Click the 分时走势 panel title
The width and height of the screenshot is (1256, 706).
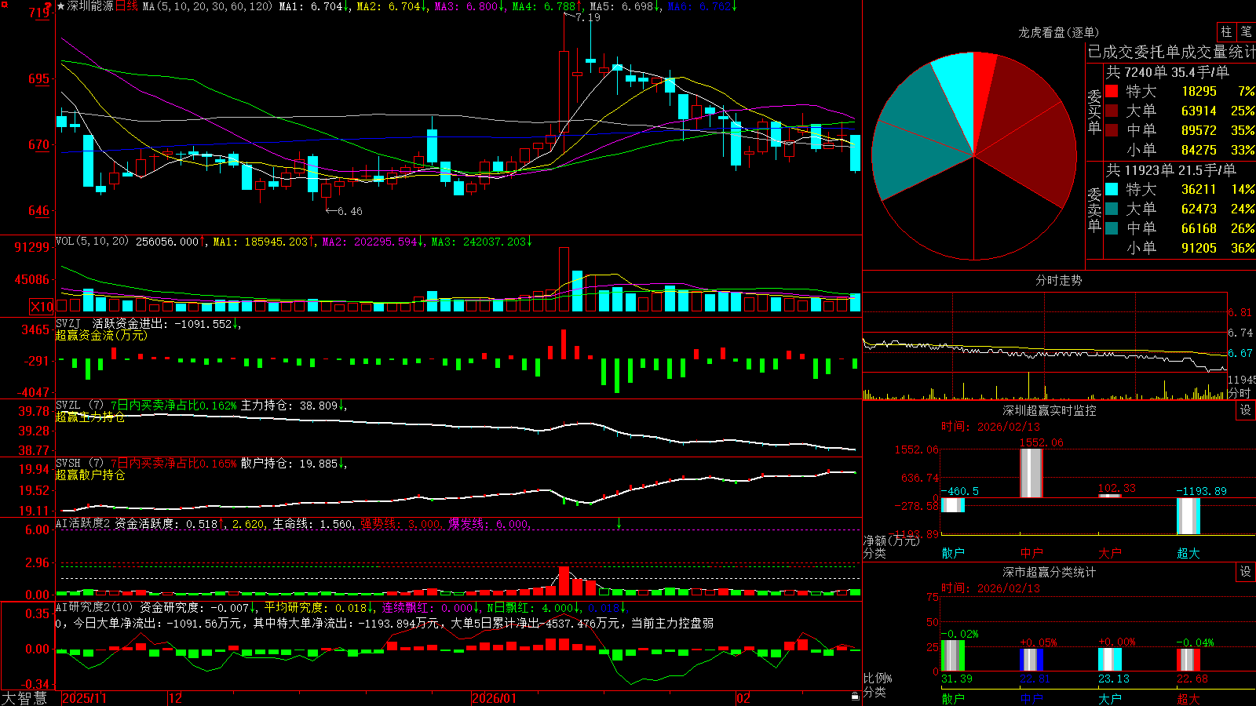click(x=1058, y=280)
